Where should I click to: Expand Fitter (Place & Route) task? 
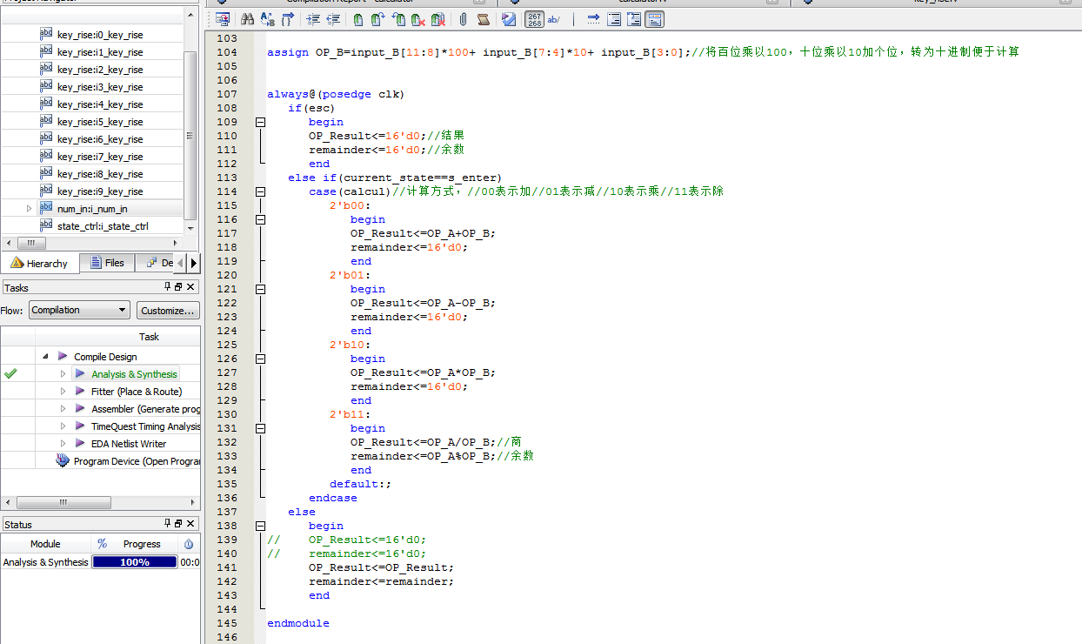(63, 392)
